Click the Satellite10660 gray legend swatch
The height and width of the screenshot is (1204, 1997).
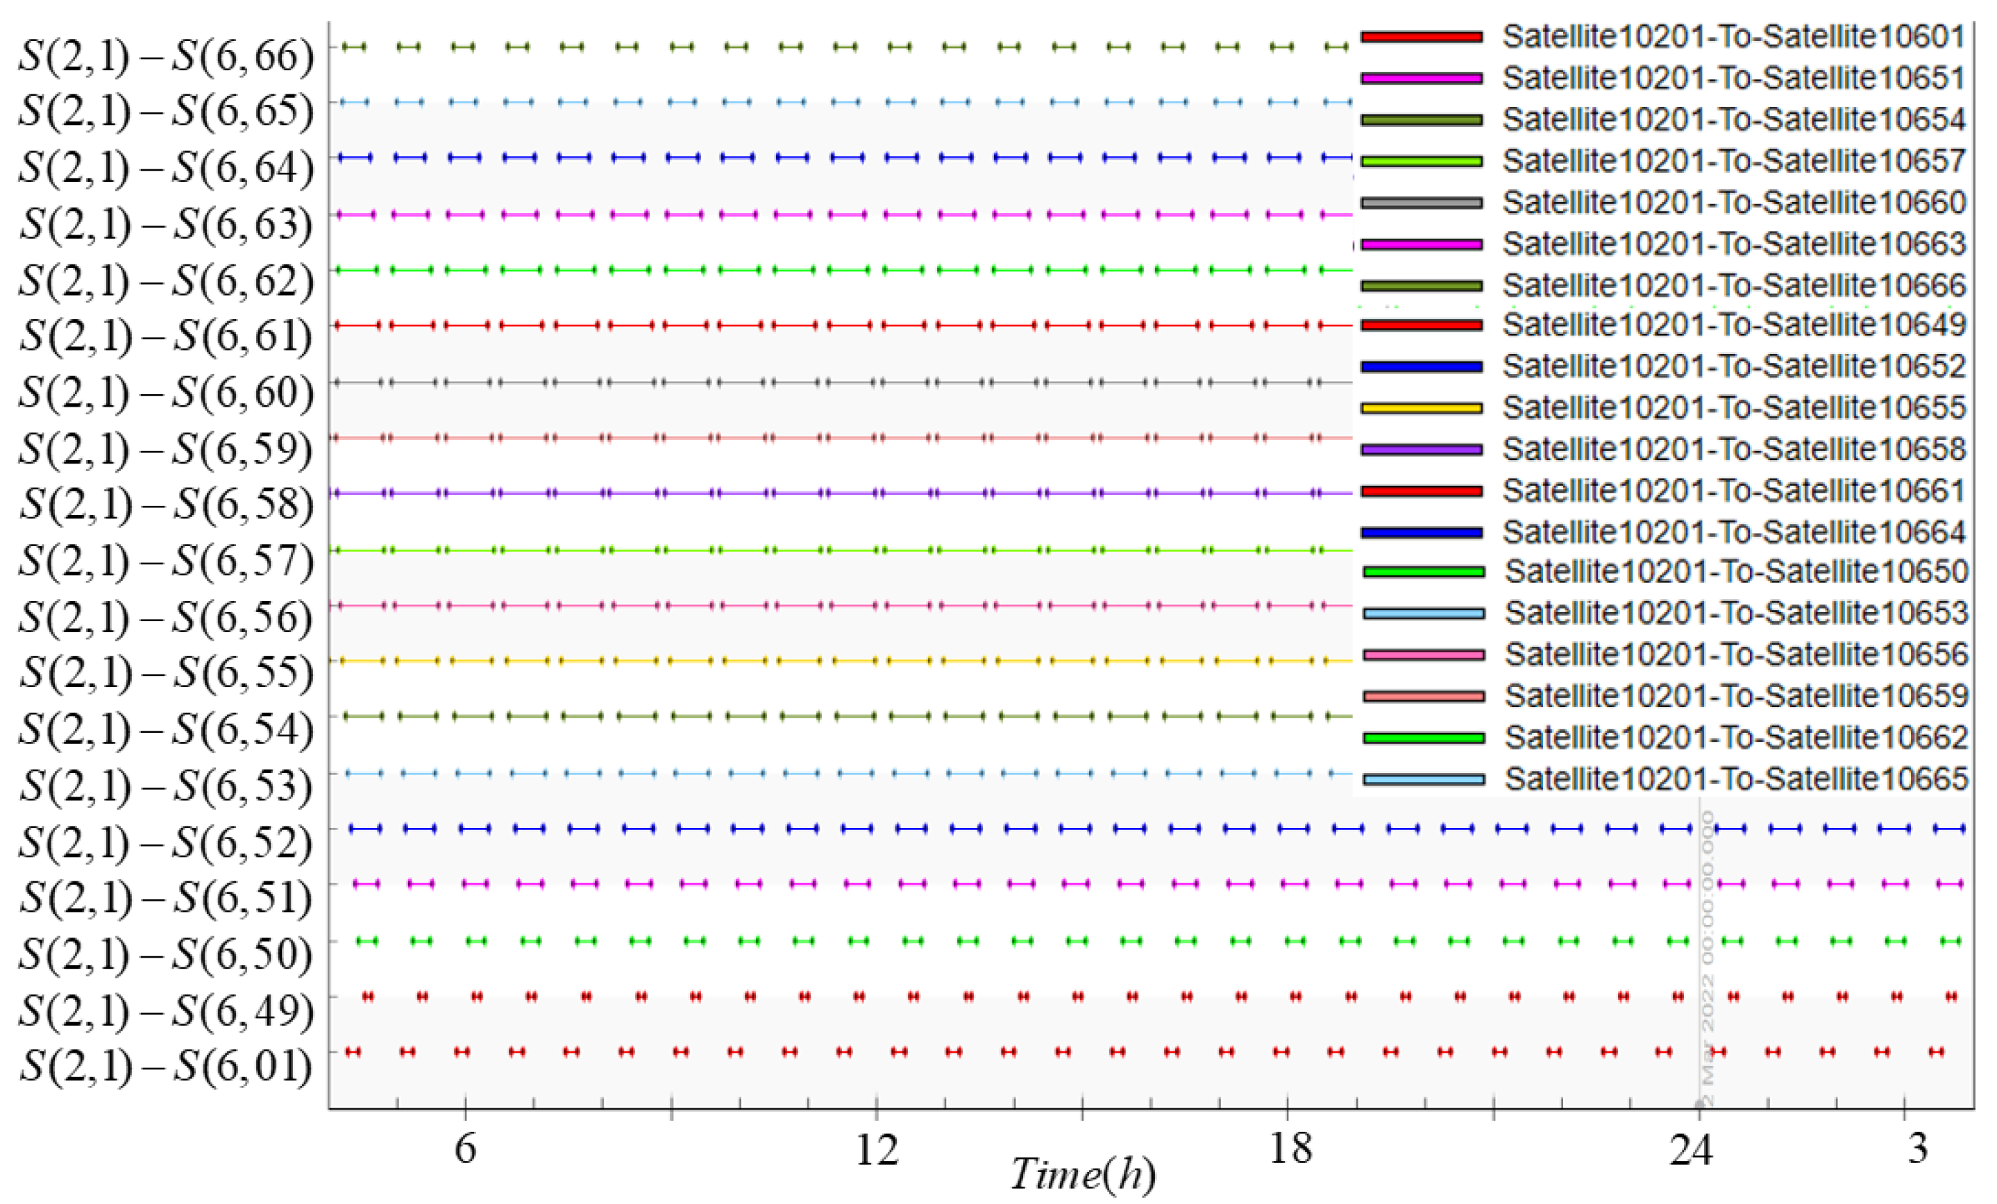(1421, 203)
